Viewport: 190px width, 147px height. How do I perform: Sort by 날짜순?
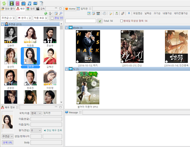click(x=148, y=13)
